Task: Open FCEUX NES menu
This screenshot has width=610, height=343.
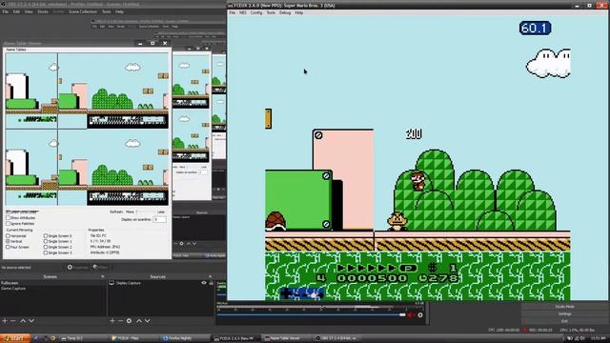Action: (243, 12)
